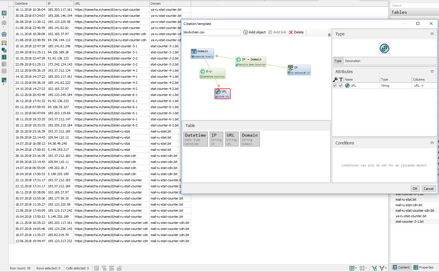The height and width of the screenshot is (272, 439).
Task: Select the Domain column block in Table panel
Action: click(x=250, y=139)
